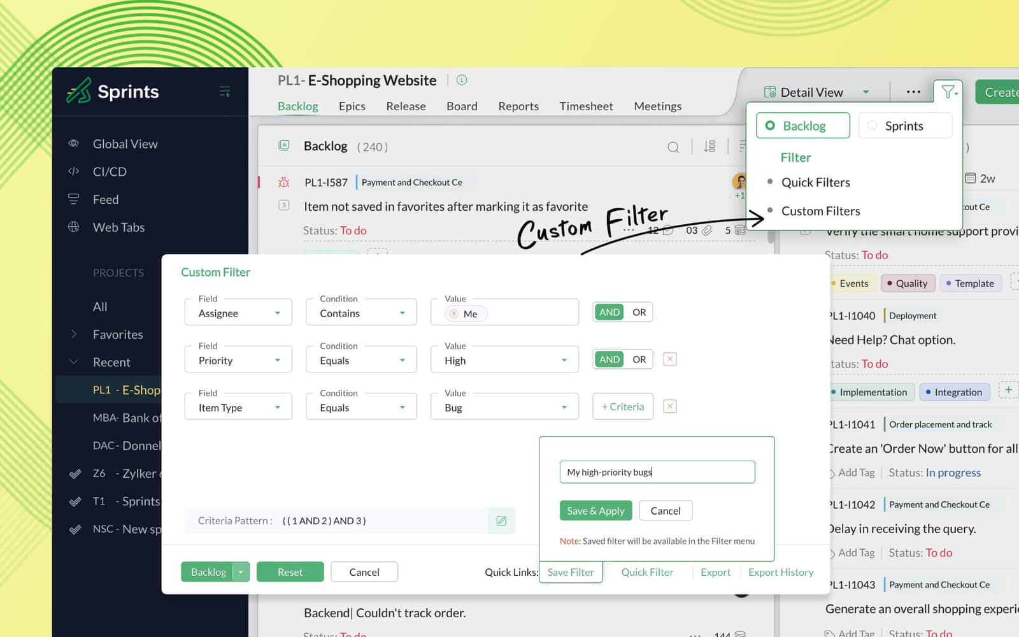1019x637 pixels.
Task: Open the Priority field dropdown
Action: tap(238, 361)
